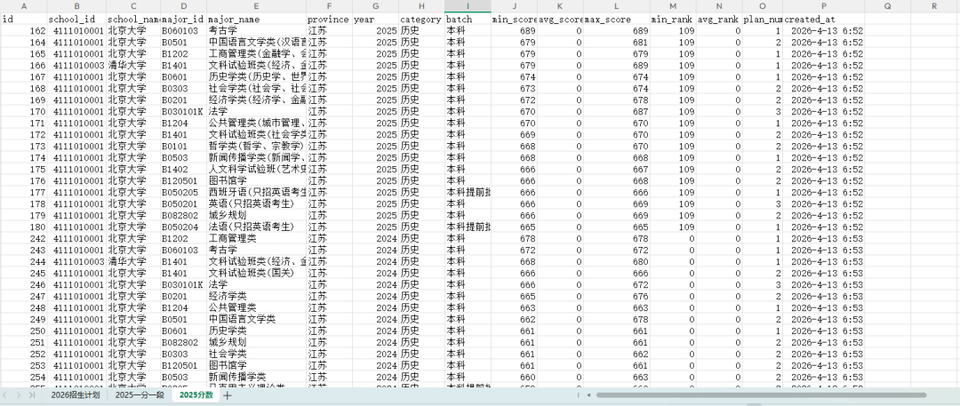The width and height of the screenshot is (960, 406).
Task: Select max_score 687 in row id 170
Action: (x=617, y=111)
